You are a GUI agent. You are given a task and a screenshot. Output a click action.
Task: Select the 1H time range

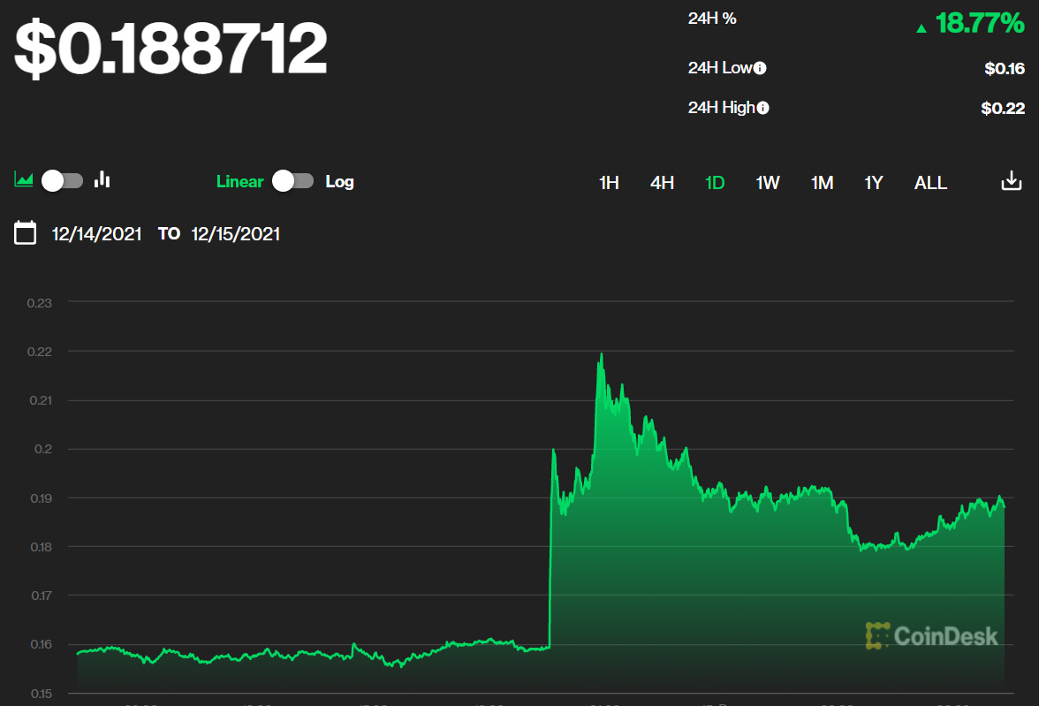pyautogui.click(x=609, y=183)
